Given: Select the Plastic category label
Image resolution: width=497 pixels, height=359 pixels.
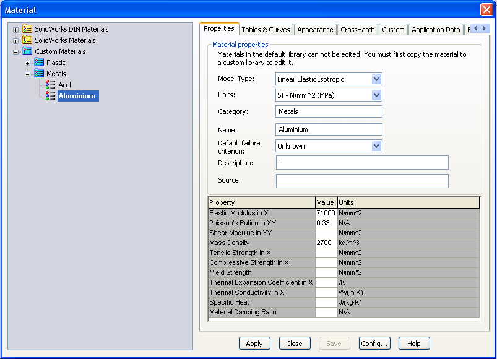Looking at the screenshot, I should pos(56,63).
